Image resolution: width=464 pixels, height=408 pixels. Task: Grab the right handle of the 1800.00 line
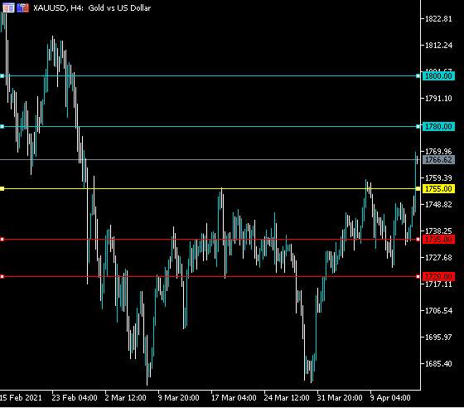click(x=418, y=76)
